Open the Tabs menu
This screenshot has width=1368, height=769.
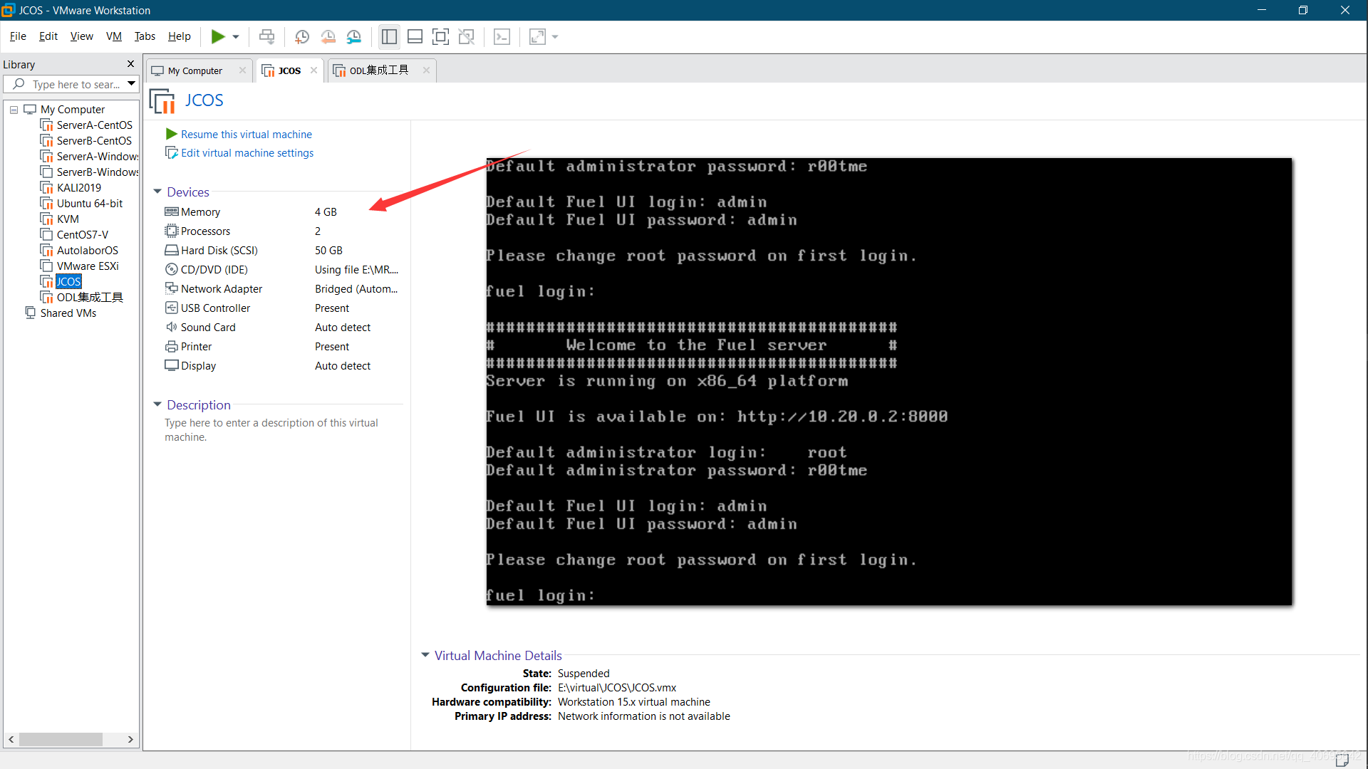click(x=145, y=36)
